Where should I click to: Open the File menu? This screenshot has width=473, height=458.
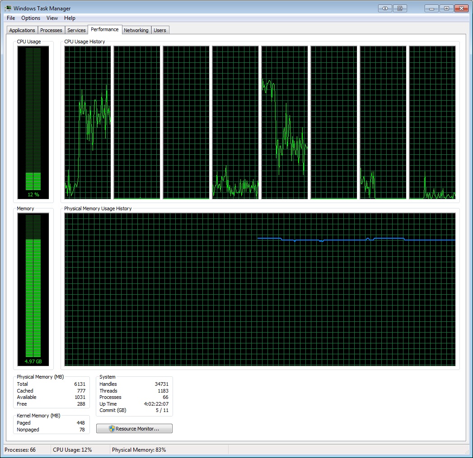tap(11, 18)
